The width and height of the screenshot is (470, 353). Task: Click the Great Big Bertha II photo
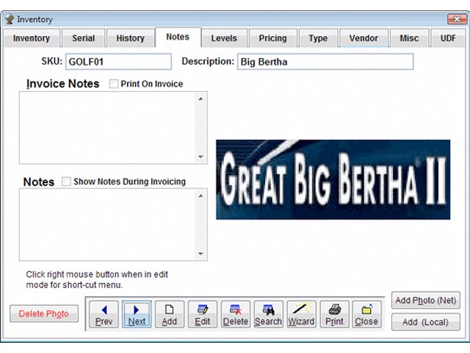(333, 179)
